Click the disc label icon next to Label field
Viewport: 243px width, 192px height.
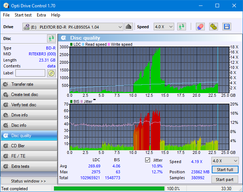click(51, 73)
